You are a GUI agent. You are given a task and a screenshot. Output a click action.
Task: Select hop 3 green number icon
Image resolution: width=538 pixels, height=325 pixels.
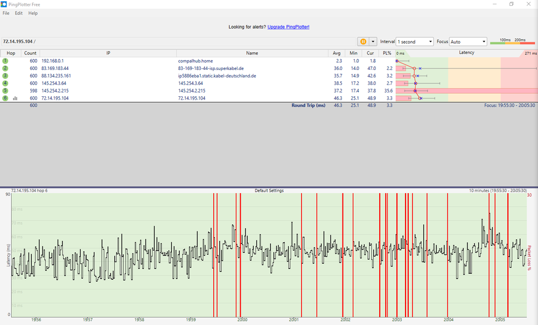(5, 76)
